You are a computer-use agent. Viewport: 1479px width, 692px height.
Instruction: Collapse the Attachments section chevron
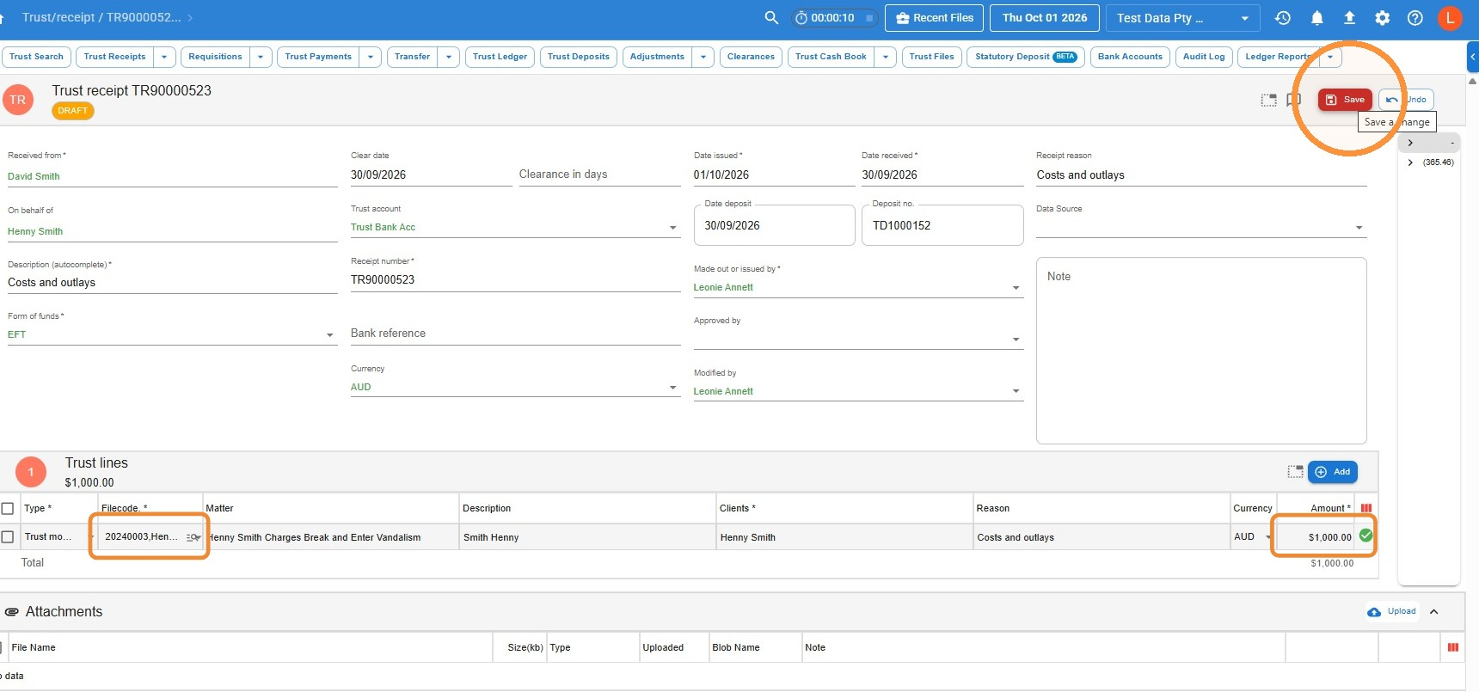point(1433,612)
